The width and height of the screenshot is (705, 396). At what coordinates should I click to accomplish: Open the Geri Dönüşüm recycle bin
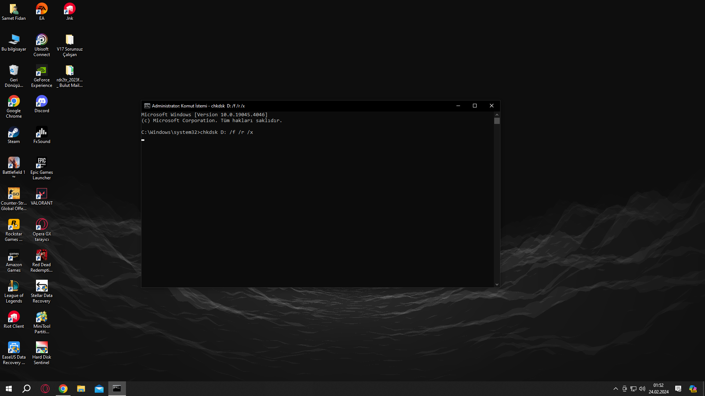click(14, 76)
